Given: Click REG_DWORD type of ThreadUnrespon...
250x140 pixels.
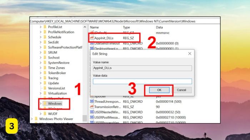Looking at the screenshot, I should [x=132, y=102].
